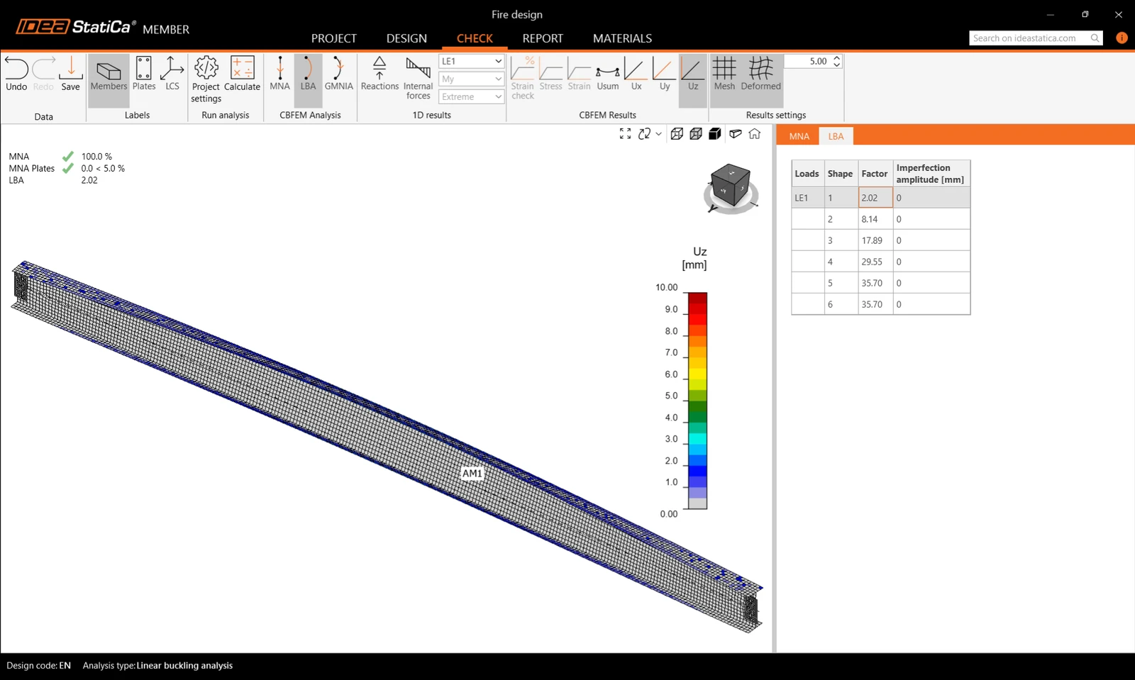Show Reactions results

(380, 74)
